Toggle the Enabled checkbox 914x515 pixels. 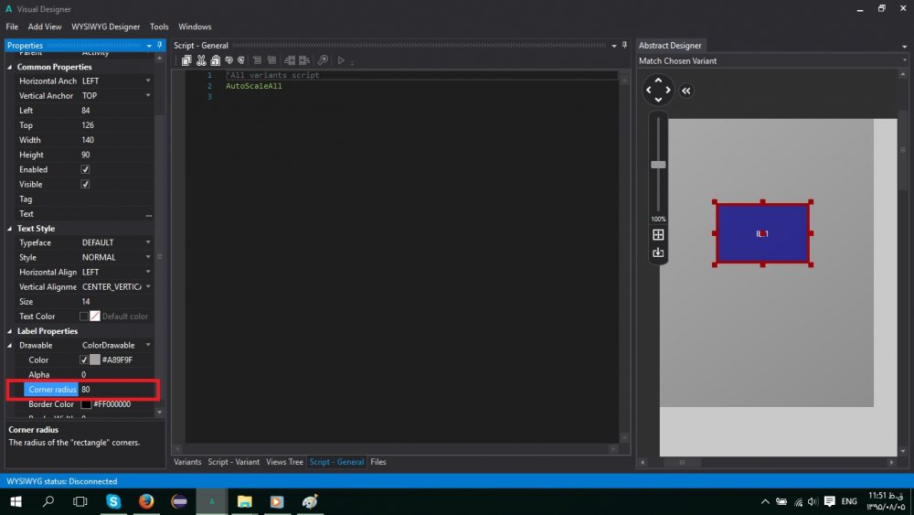click(85, 169)
